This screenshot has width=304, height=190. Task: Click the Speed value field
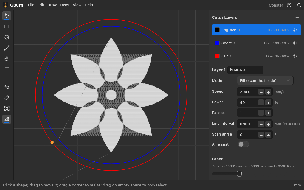[248, 92]
